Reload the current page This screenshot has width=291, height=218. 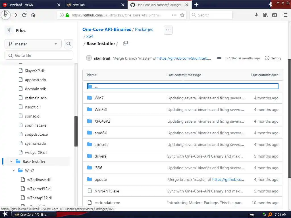tap(24, 15)
